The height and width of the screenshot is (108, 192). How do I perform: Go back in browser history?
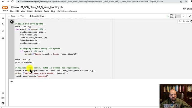[3, 1]
